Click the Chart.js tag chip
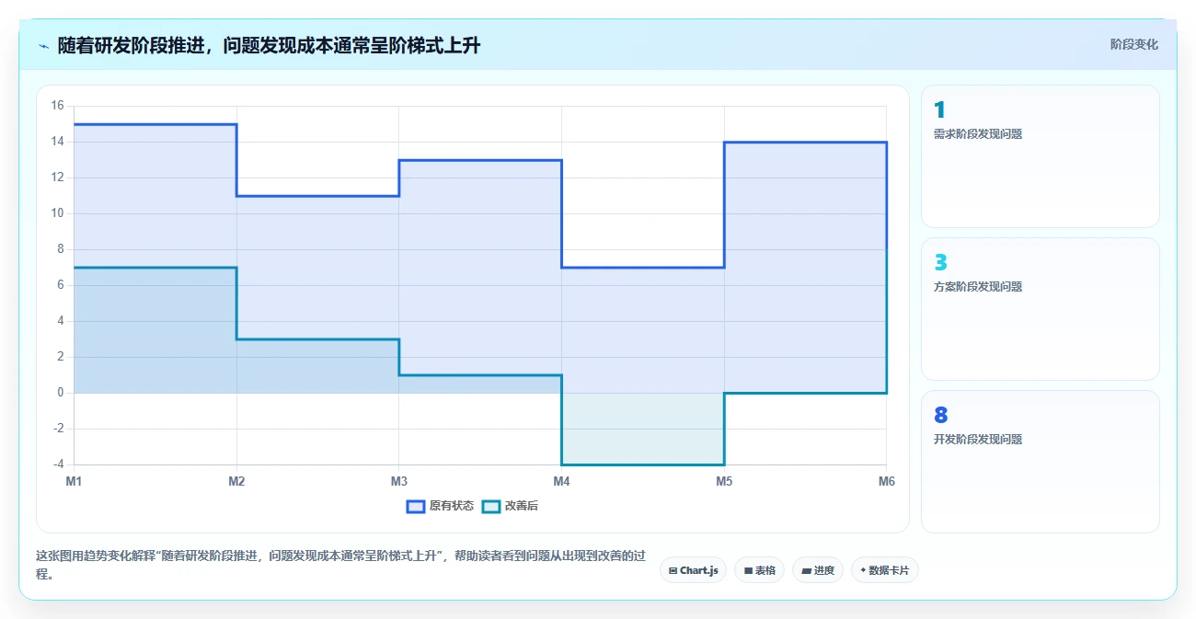The image size is (1196, 619). coord(693,570)
